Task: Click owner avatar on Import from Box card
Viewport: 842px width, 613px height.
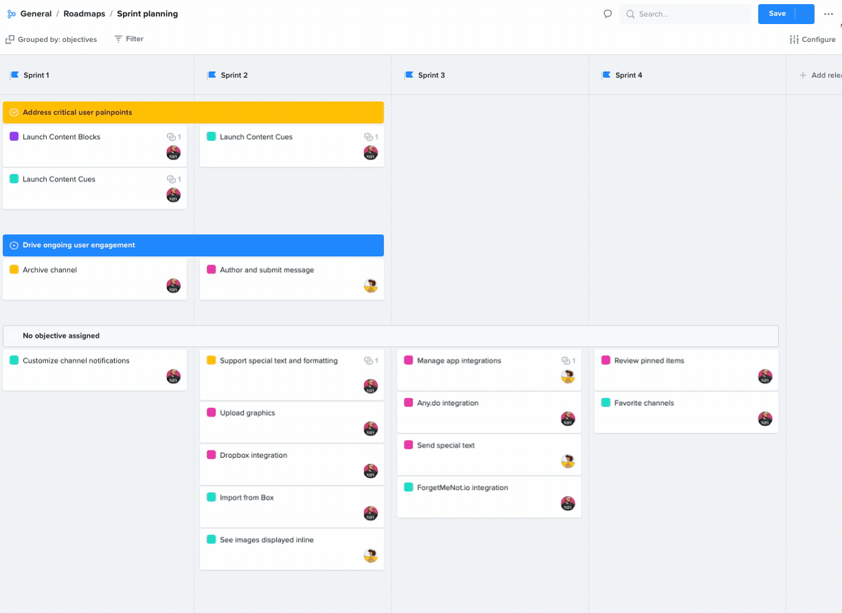Action: [x=371, y=513]
